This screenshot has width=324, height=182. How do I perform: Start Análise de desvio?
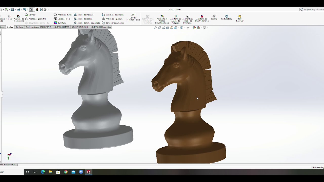point(63,15)
